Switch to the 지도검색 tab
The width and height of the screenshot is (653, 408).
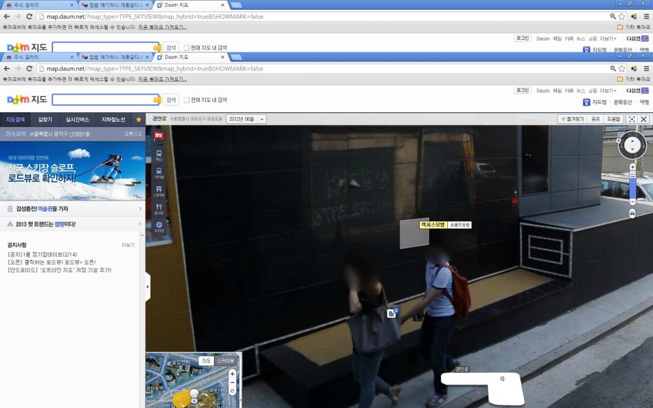tap(16, 119)
